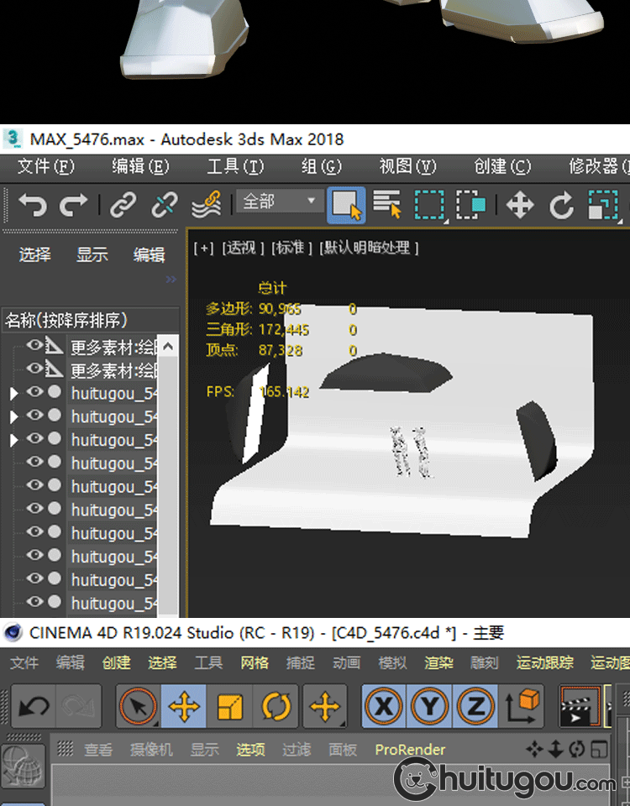This screenshot has height=806, width=630.
Task: Hide the first huitugou_54 object via eye icon
Action: [34, 392]
